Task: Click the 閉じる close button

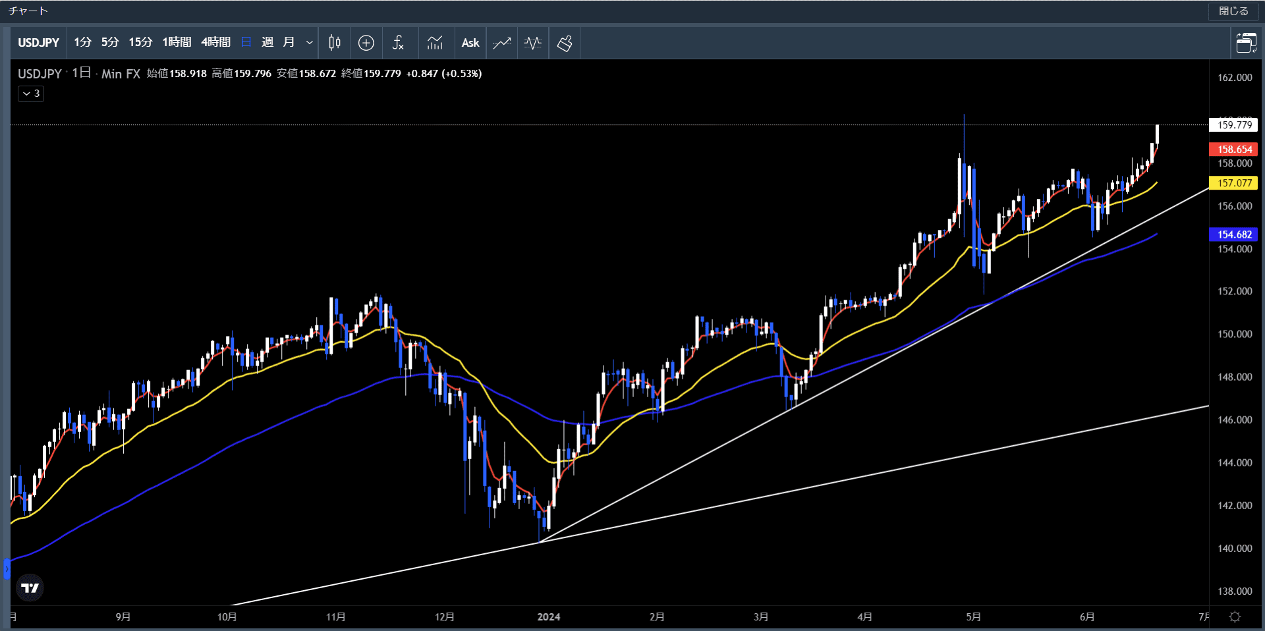Action: point(1233,11)
